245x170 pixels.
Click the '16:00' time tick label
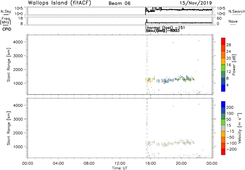(150, 164)
